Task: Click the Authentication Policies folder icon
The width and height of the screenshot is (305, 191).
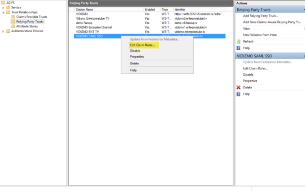Action: (x=8, y=31)
